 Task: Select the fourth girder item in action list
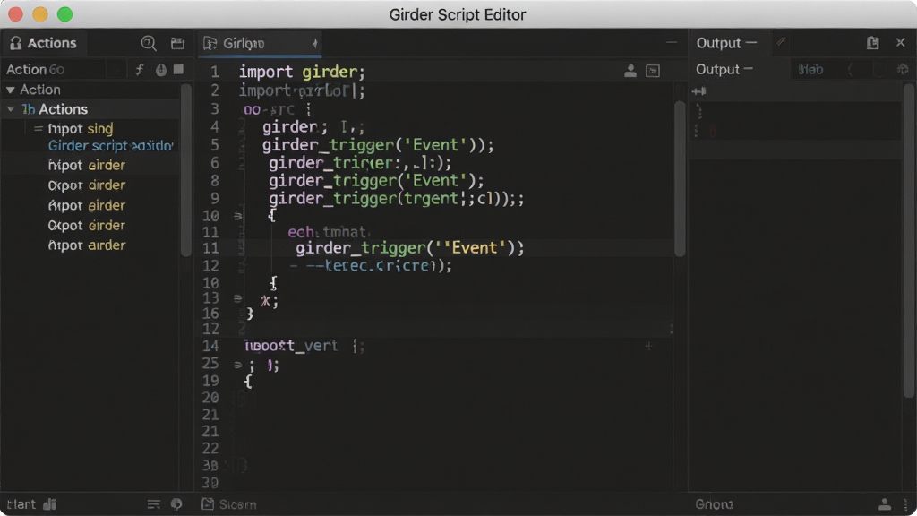point(87,225)
